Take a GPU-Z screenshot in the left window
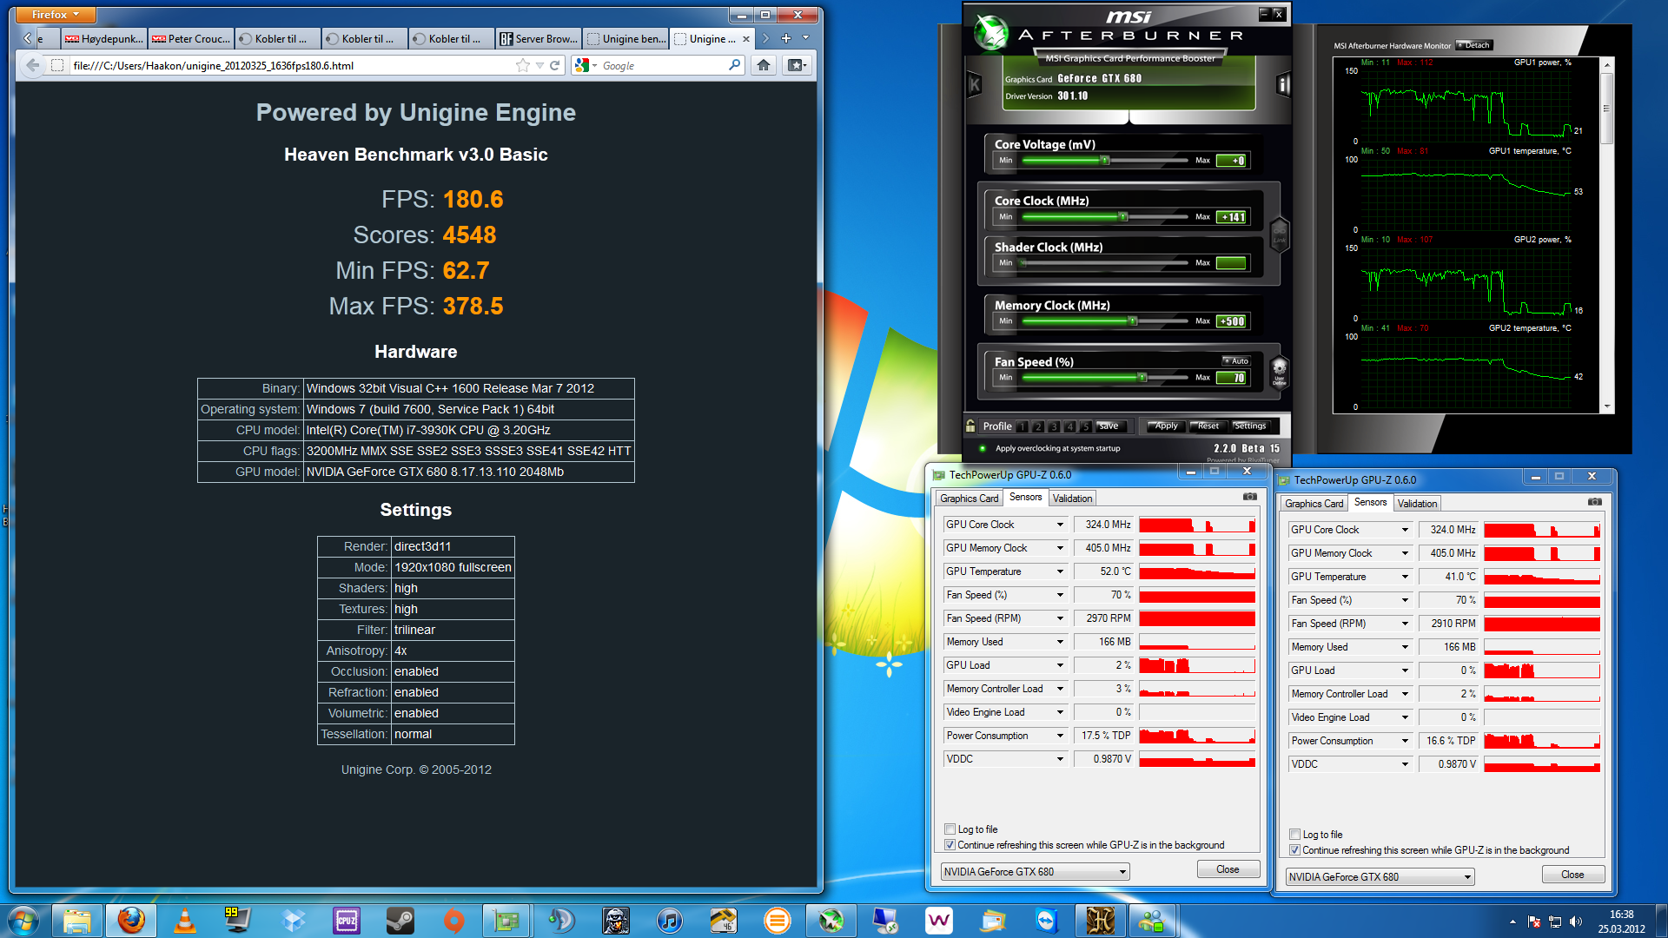Screen dimensions: 1668x938 1249,497
